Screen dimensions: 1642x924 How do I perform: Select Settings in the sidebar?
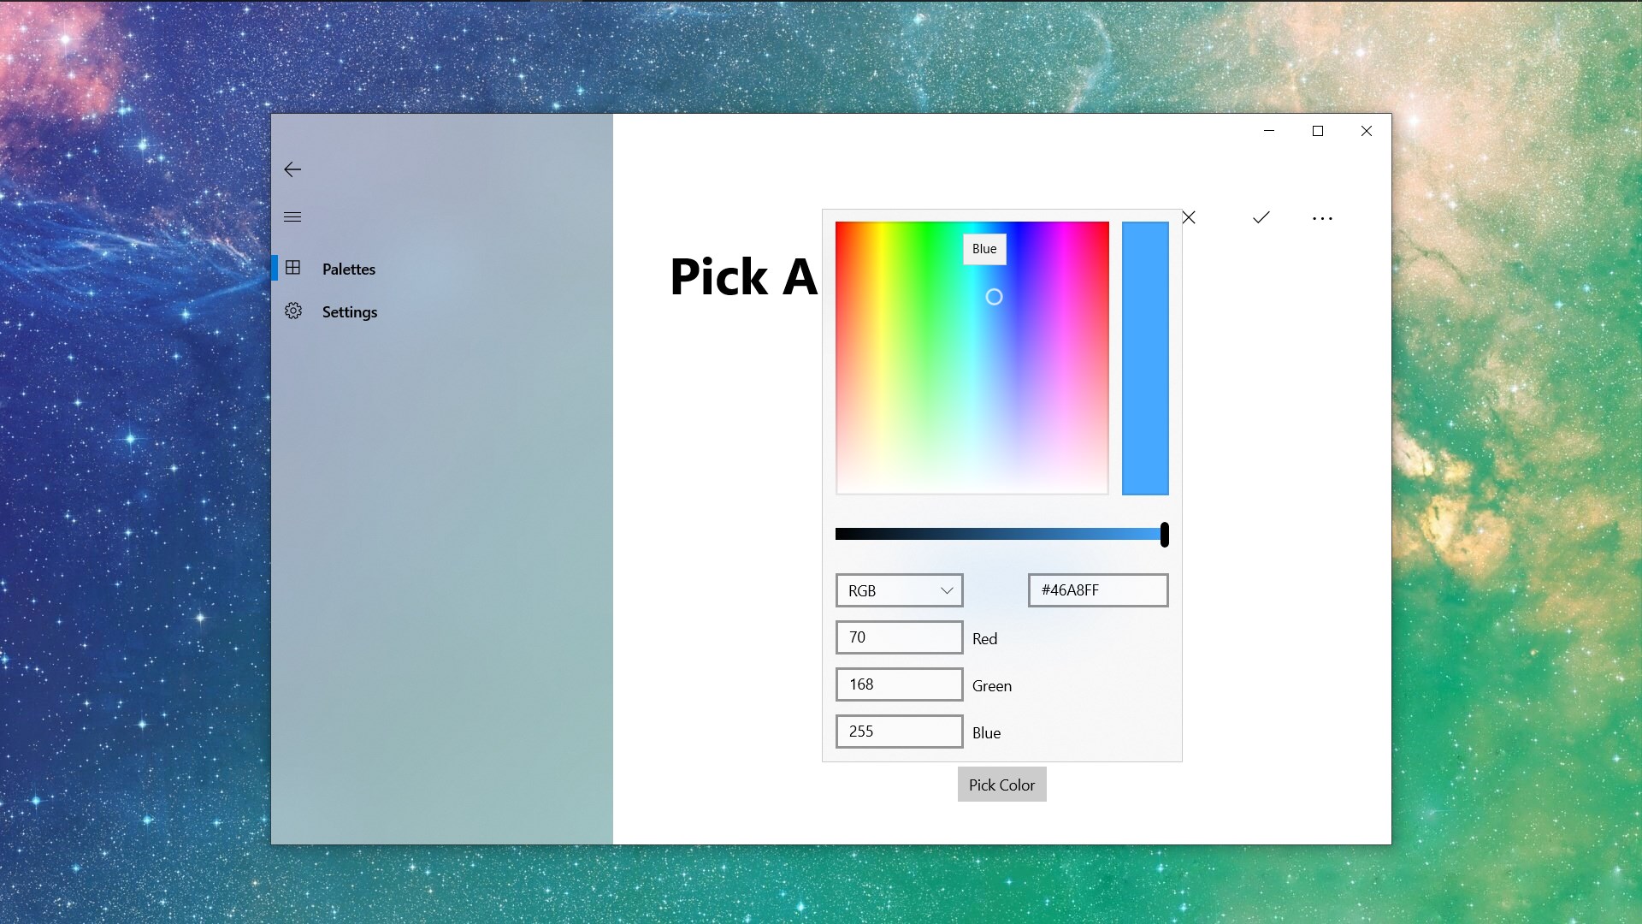click(349, 312)
